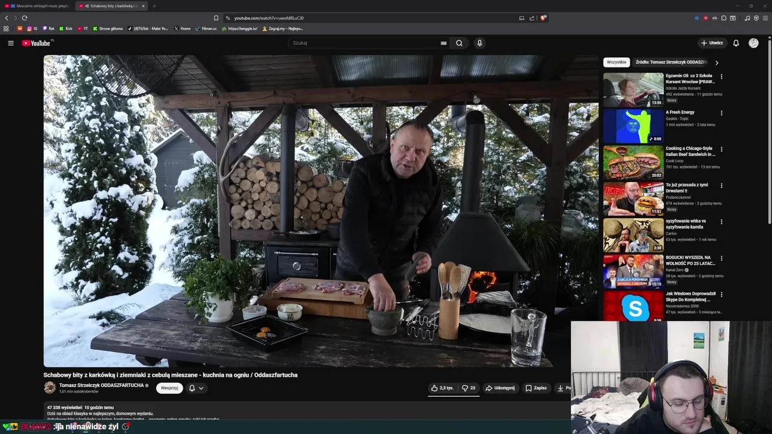Open a new browser tab
The height and width of the screenshot is (434, 772).
[x=154, y=6]
